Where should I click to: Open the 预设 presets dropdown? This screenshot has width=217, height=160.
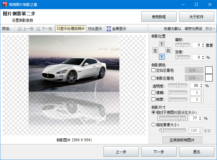(210, 29)
